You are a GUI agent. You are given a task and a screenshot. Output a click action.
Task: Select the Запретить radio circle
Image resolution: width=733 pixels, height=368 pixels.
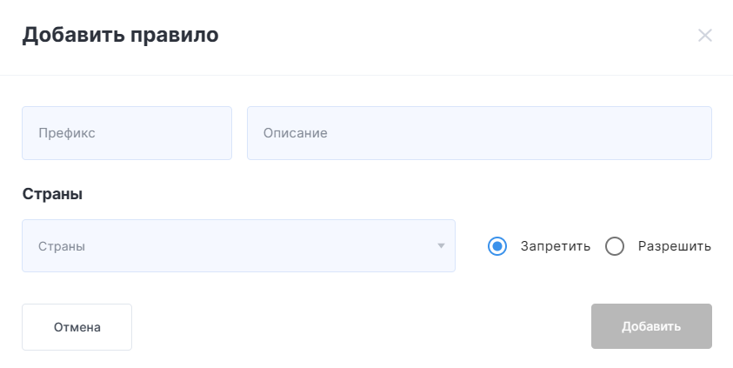tap(497, 246)
